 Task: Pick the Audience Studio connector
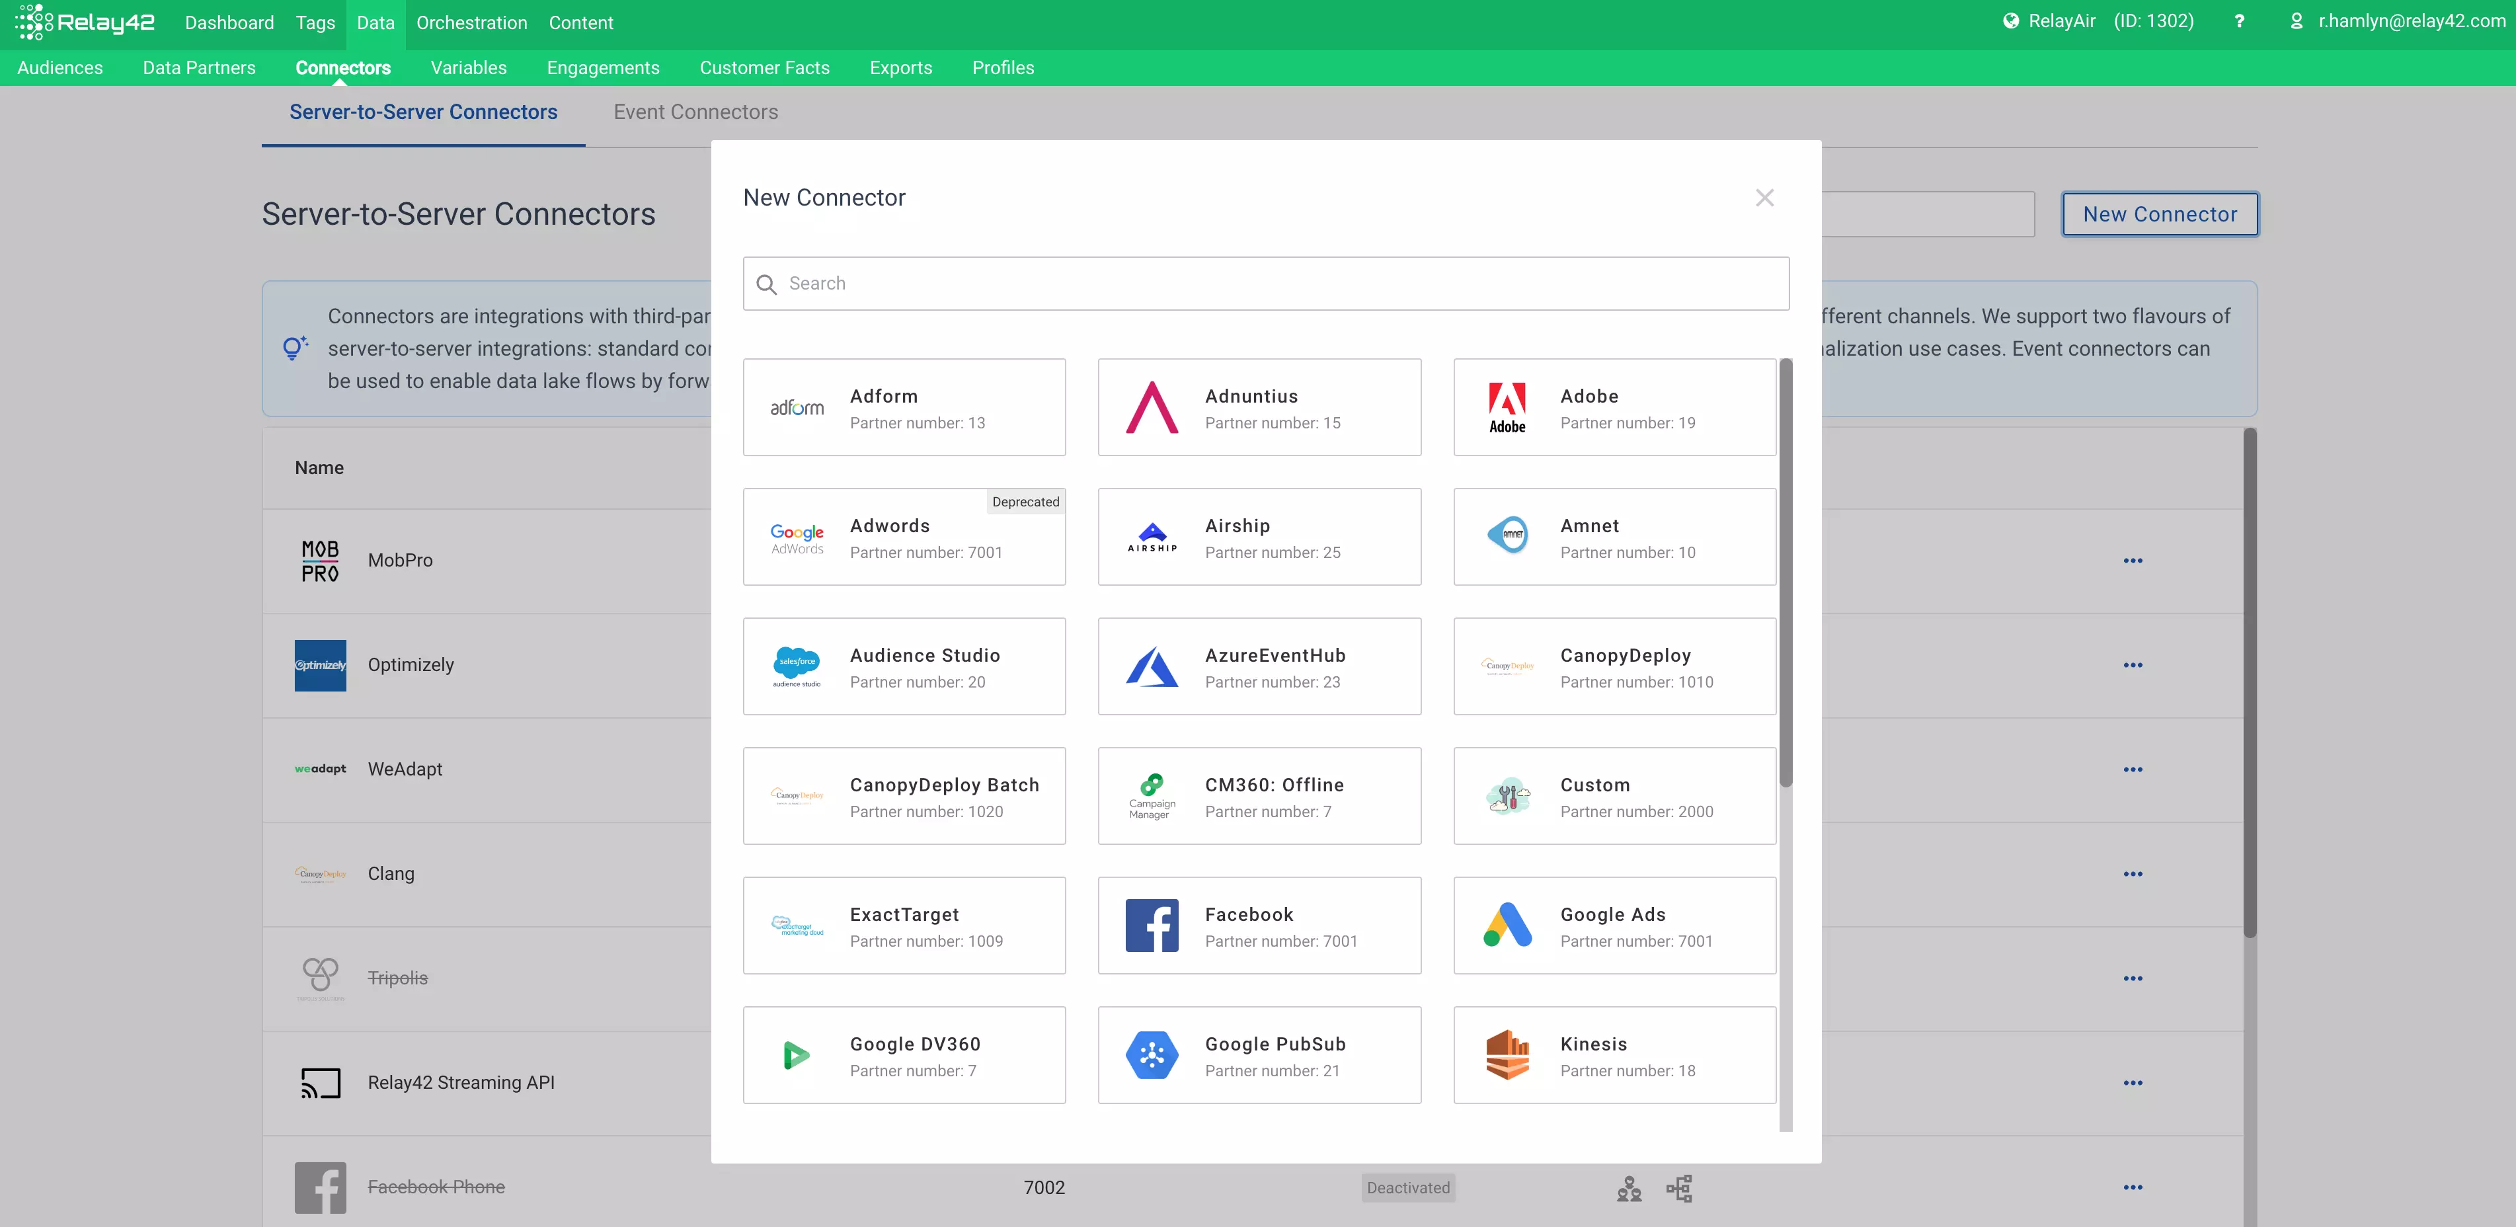[x=904, y=666]
